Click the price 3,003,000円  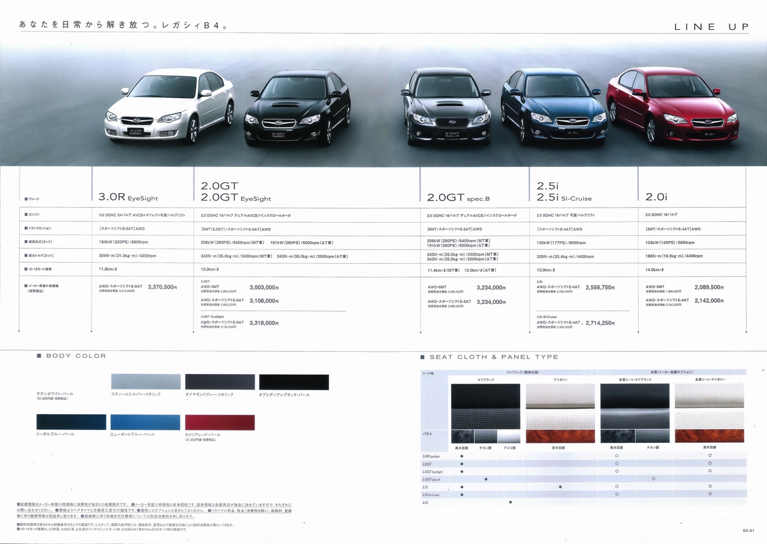(x=264, y=287)
